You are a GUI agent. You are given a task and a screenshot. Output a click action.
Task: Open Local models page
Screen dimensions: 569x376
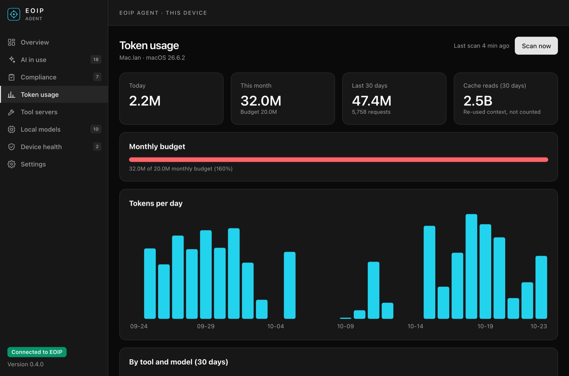[x=54, y=129]
